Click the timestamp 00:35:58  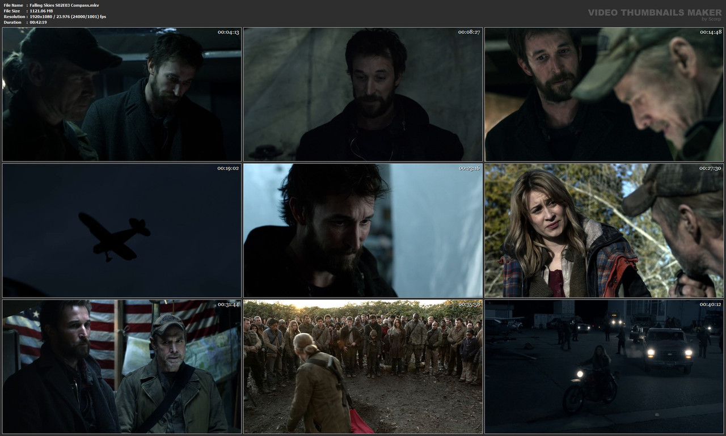coord(469,304)
